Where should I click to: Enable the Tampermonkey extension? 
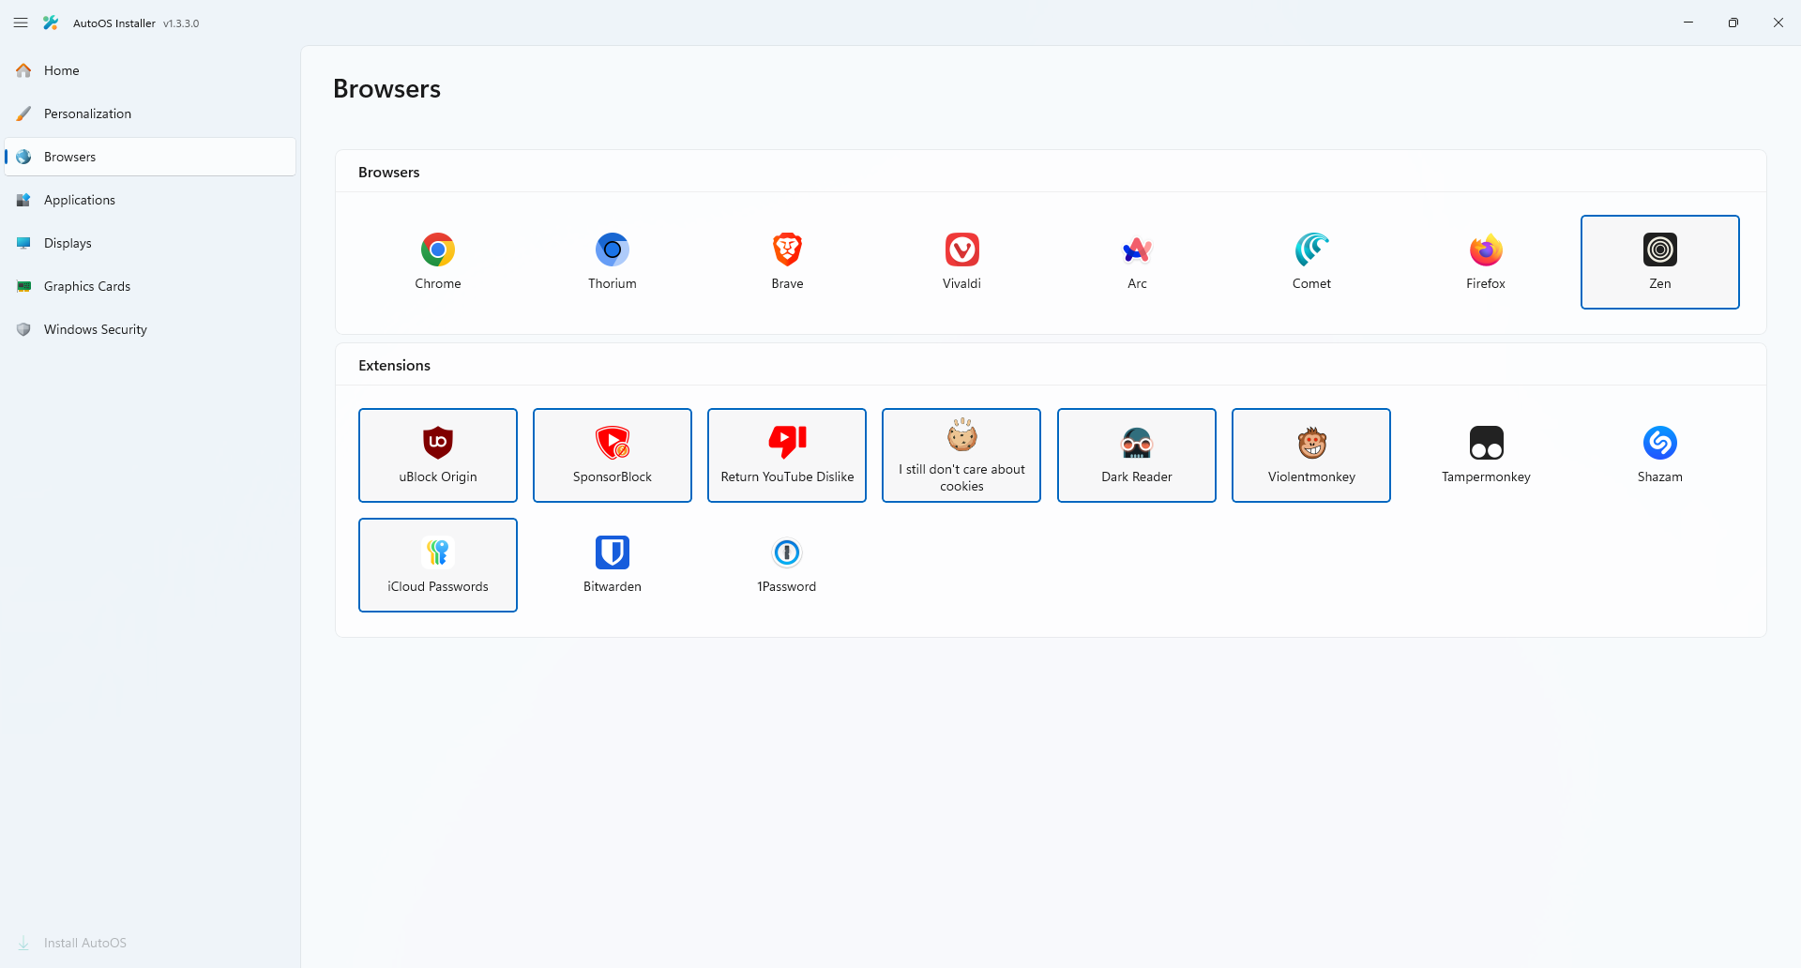coord(1486,455)
